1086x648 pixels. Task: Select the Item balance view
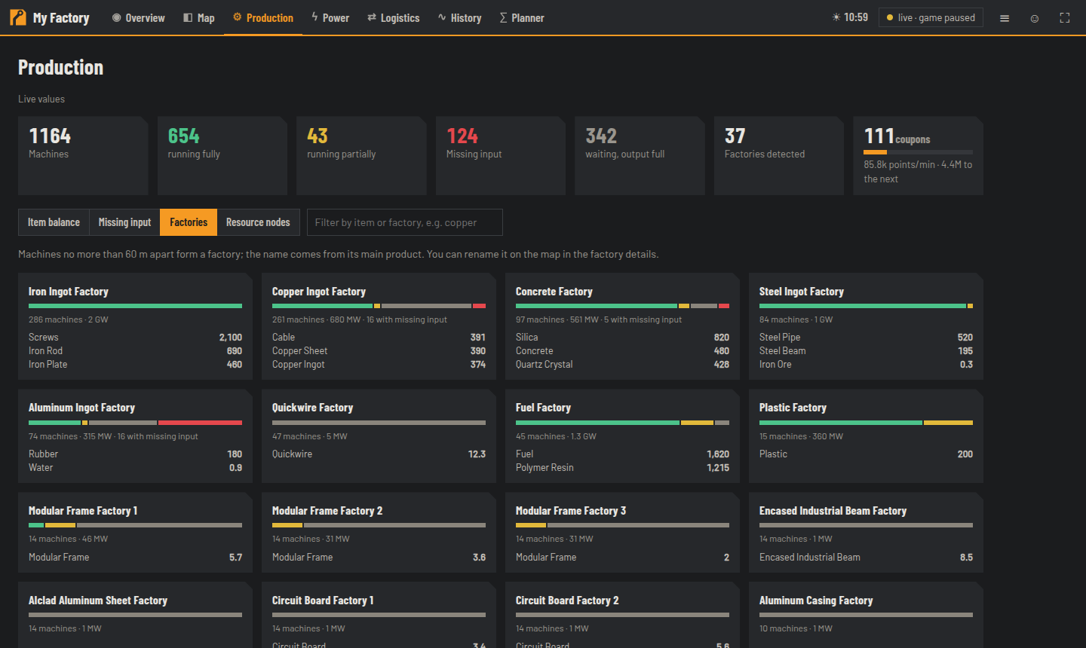pos(54,222)
